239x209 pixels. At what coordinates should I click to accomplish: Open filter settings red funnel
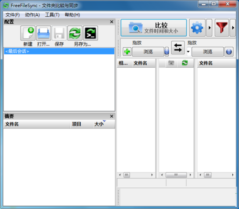pyautogui.click(x=222, y=28)
